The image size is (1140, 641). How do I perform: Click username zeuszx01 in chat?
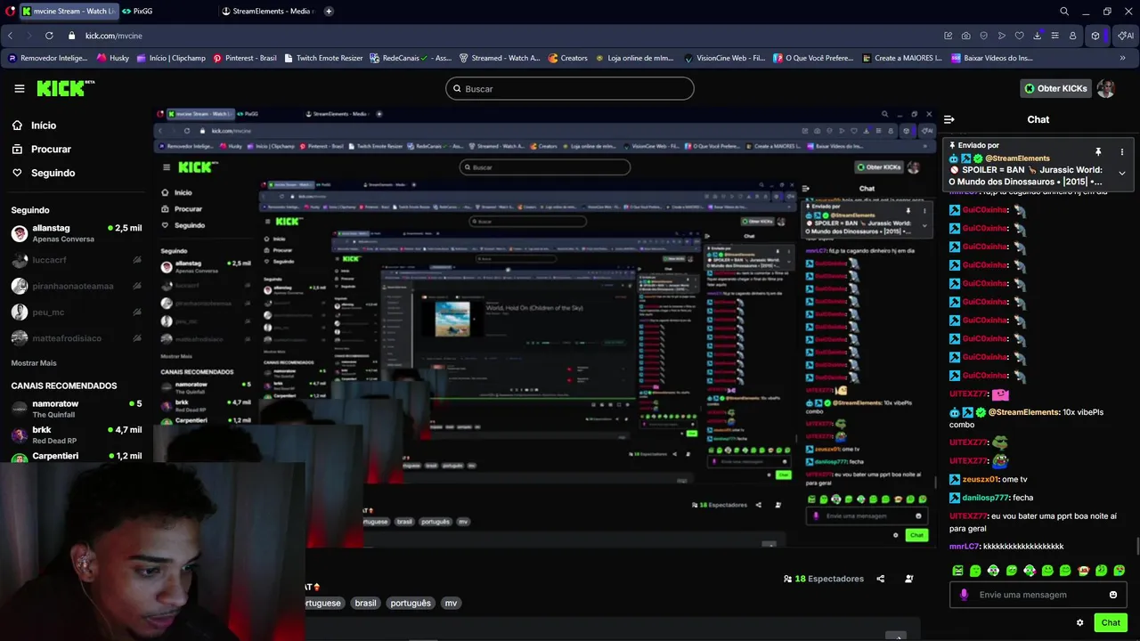(980, 479)
